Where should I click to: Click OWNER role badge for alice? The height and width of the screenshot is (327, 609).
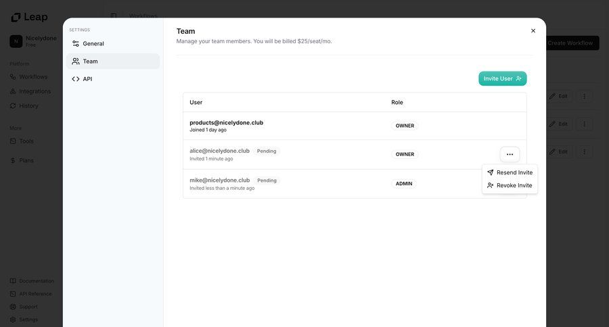click(405, 155)
